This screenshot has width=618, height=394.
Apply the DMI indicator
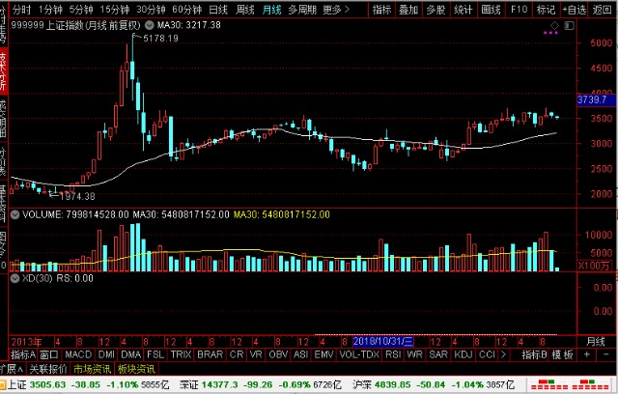106,355
